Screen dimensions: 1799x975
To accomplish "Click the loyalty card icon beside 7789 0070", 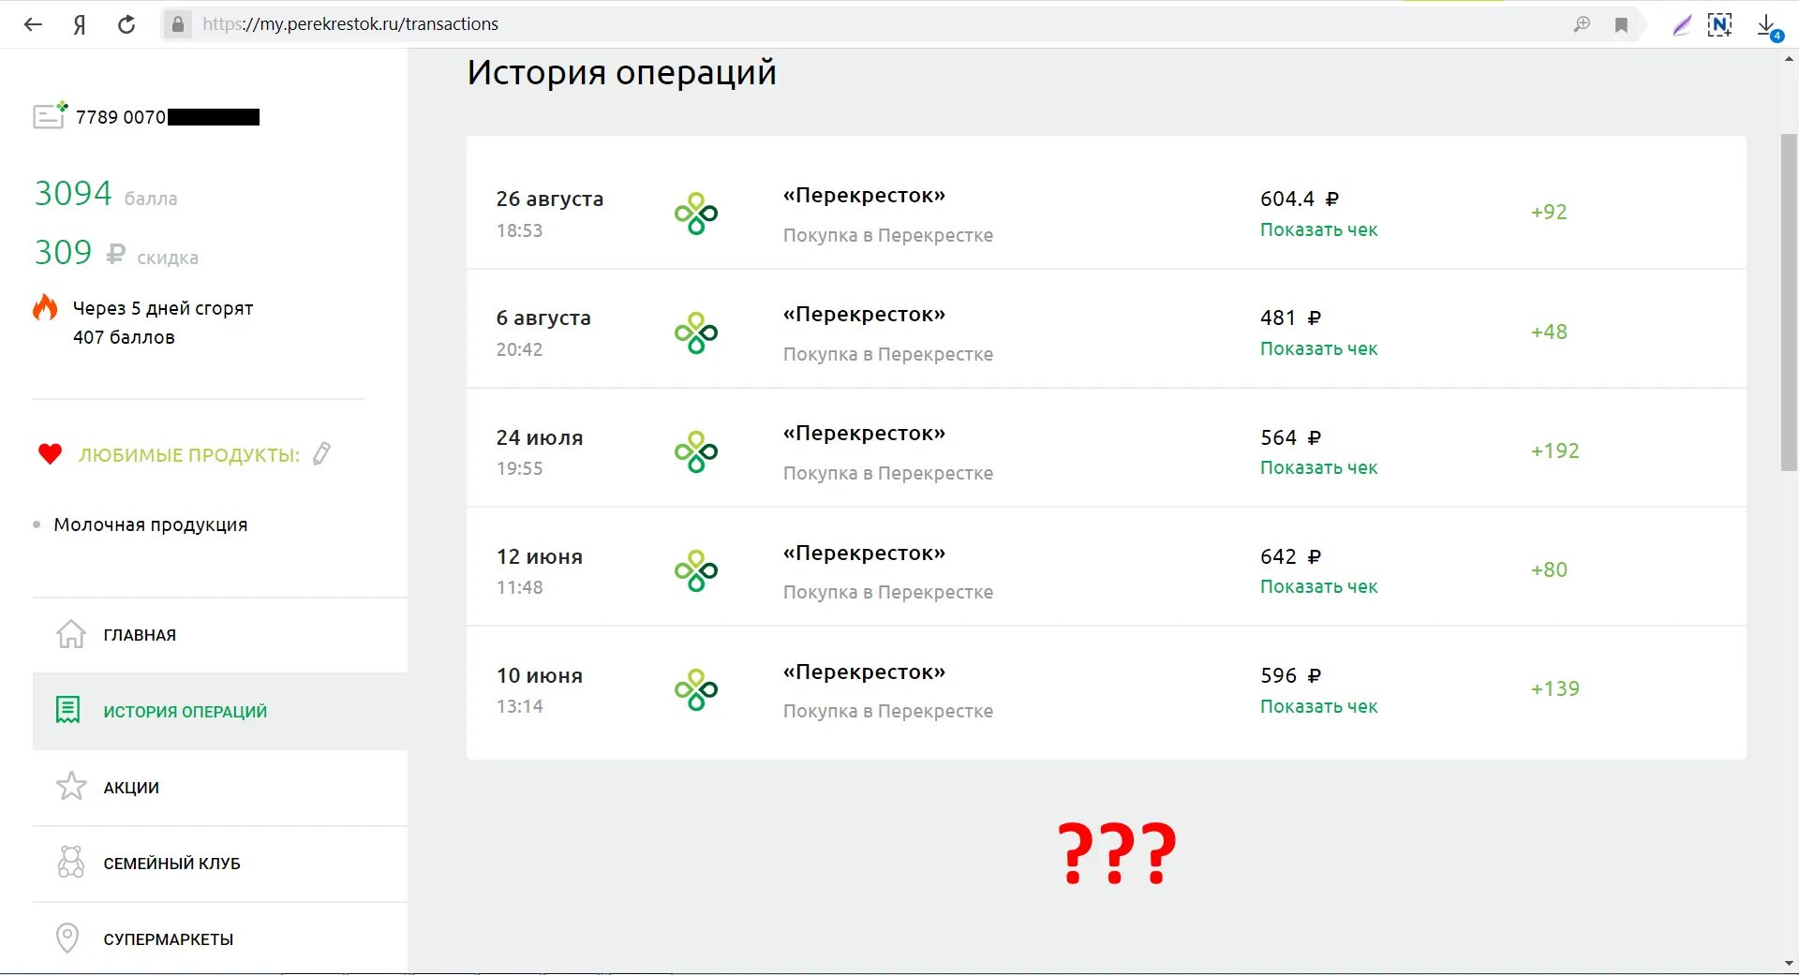I will point(50,115).
